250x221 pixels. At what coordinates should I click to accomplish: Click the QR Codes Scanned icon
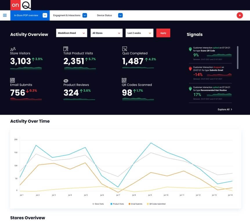click(x=124, y=80)
